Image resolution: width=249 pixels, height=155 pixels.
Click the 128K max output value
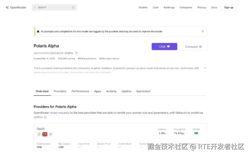(61, 147)
